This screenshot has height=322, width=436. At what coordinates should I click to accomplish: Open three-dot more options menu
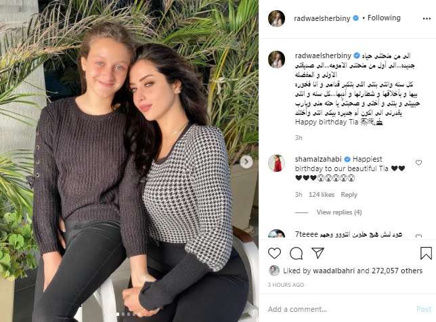click(427, 19)
